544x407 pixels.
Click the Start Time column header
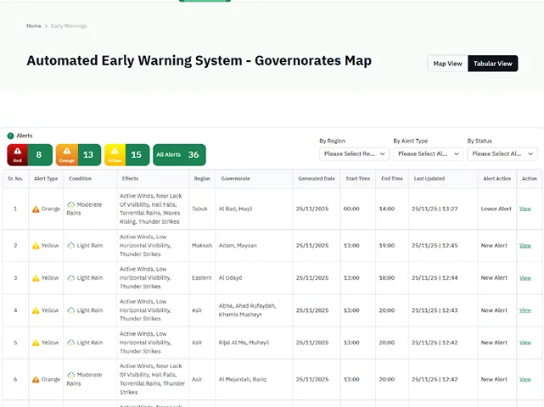[357, 179]
